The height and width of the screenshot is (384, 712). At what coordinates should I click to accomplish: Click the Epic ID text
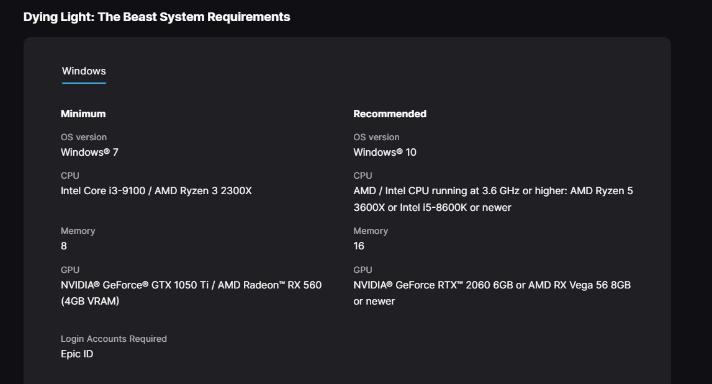tap(77, 354)
